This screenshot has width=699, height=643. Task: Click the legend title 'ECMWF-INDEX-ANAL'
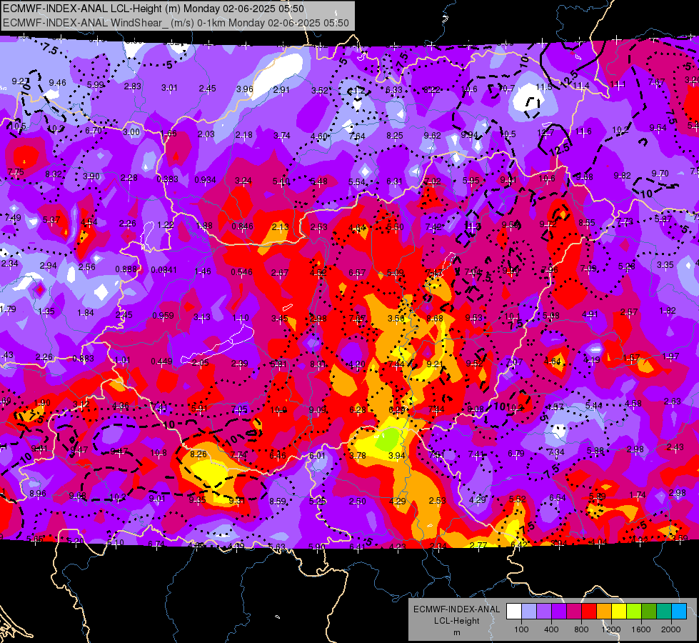pos(456,609)
